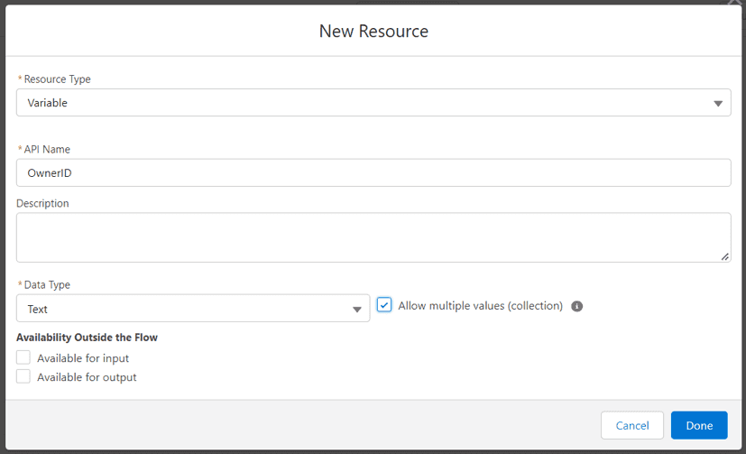
Task: Open the Data Type combo box showing Text
Action: (x=193, y=308)
